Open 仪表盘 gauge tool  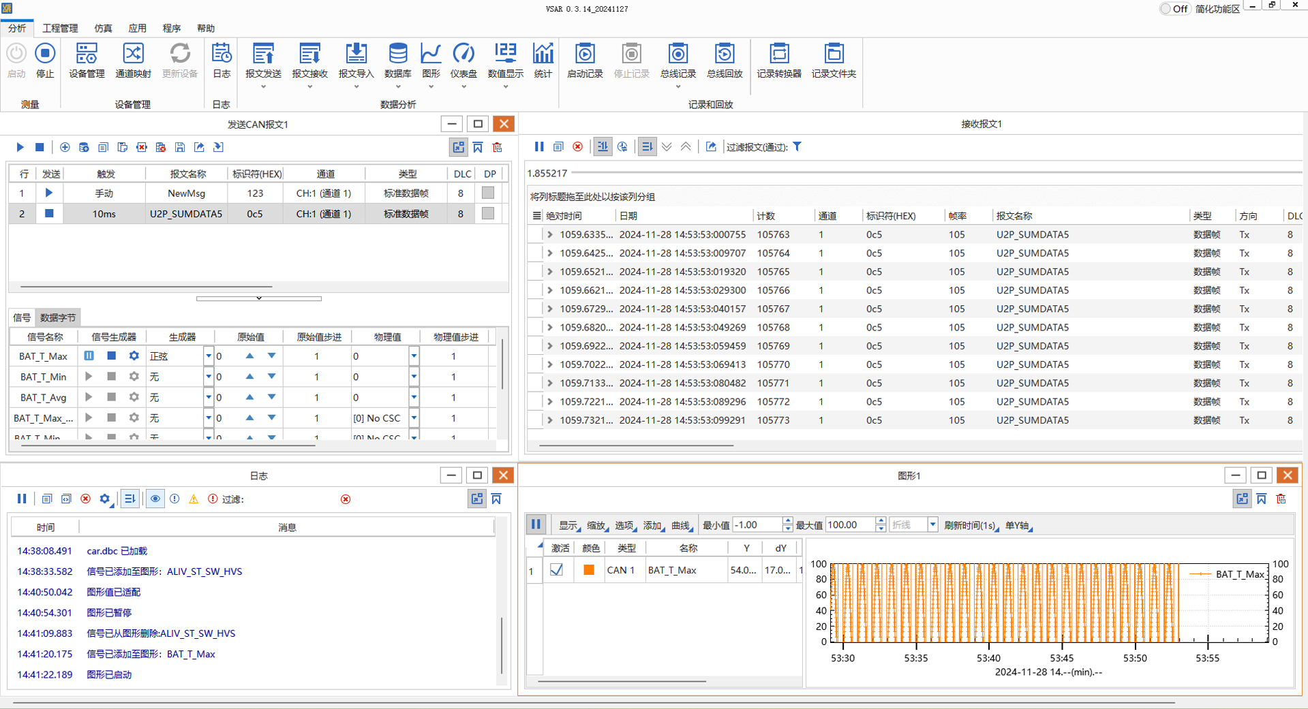[463, 64]
